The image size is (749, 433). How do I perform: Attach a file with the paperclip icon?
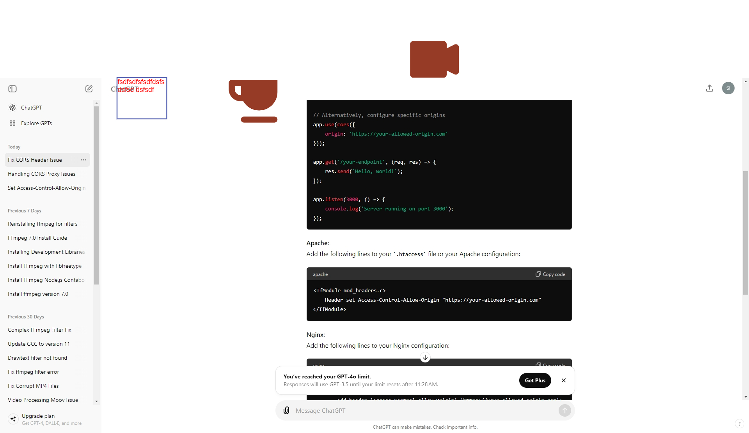click(x=286, y=410)
